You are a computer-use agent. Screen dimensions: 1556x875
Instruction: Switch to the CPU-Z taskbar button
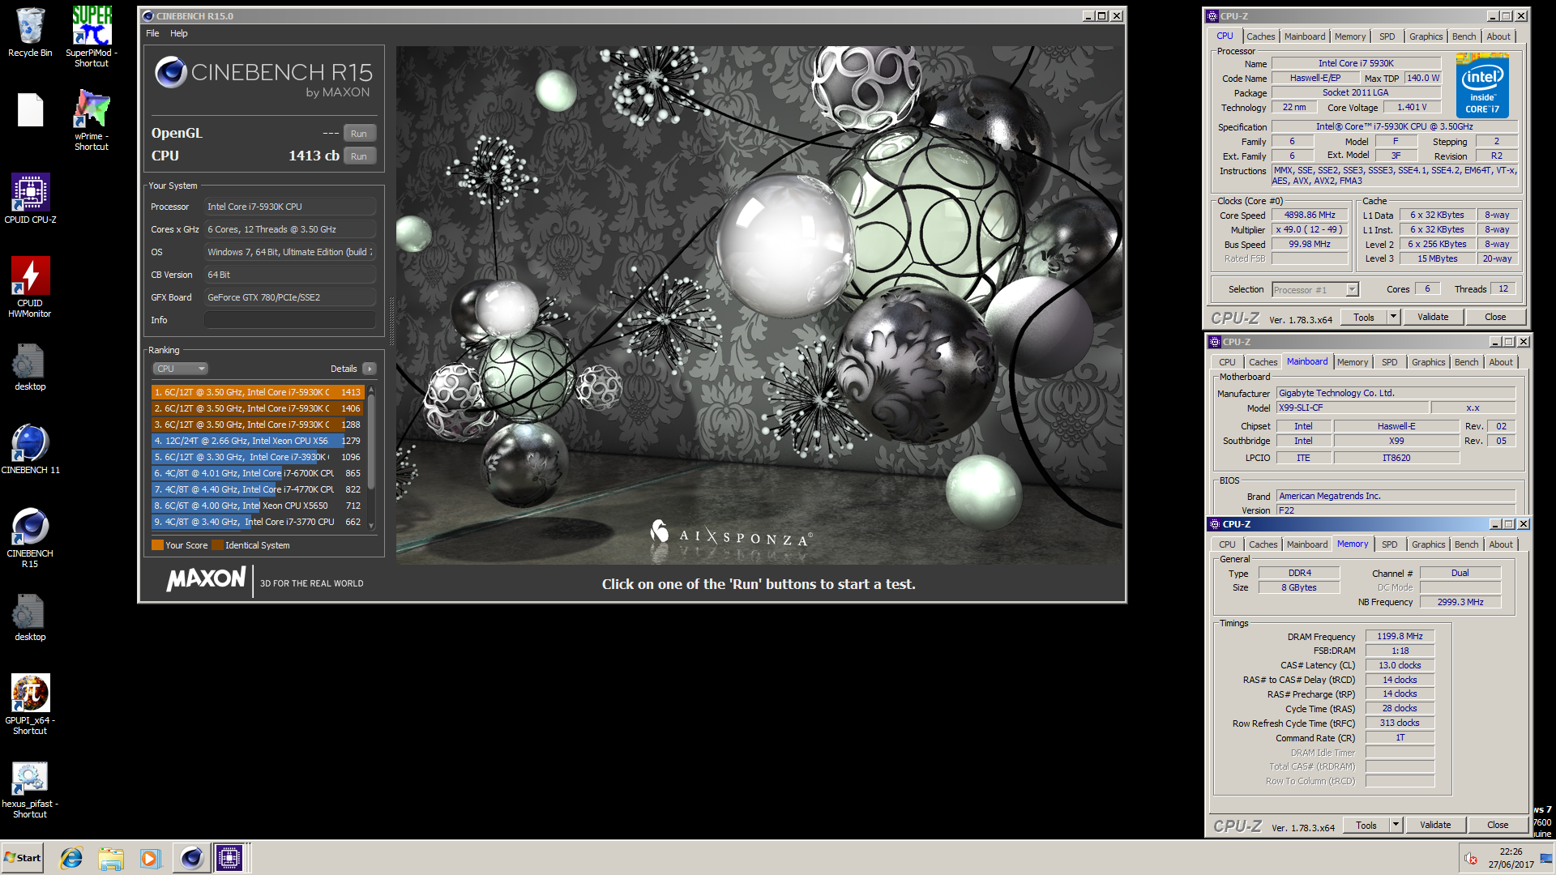tap(229, 858)
